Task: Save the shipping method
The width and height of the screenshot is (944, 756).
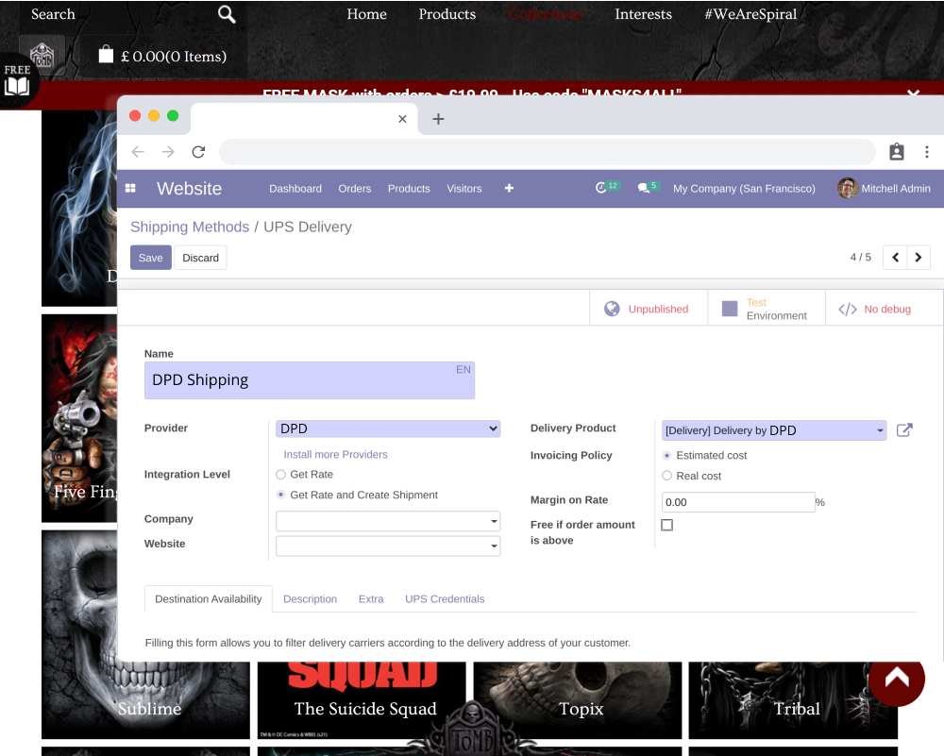Action: pyautogui.click(x=151, y=258)
